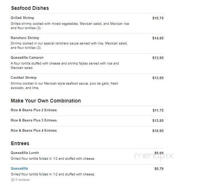Select the Ranchero Shrimp item title
Viewport: 219px width, 186px height.
click(25, 38)
